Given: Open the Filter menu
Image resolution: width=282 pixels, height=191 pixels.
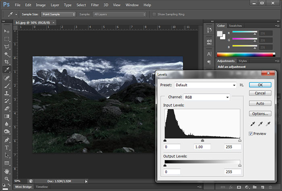Looking at the screenshot, I should (x=95, y=5).
